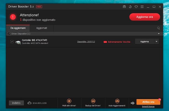Open the restore history icon

130,7
